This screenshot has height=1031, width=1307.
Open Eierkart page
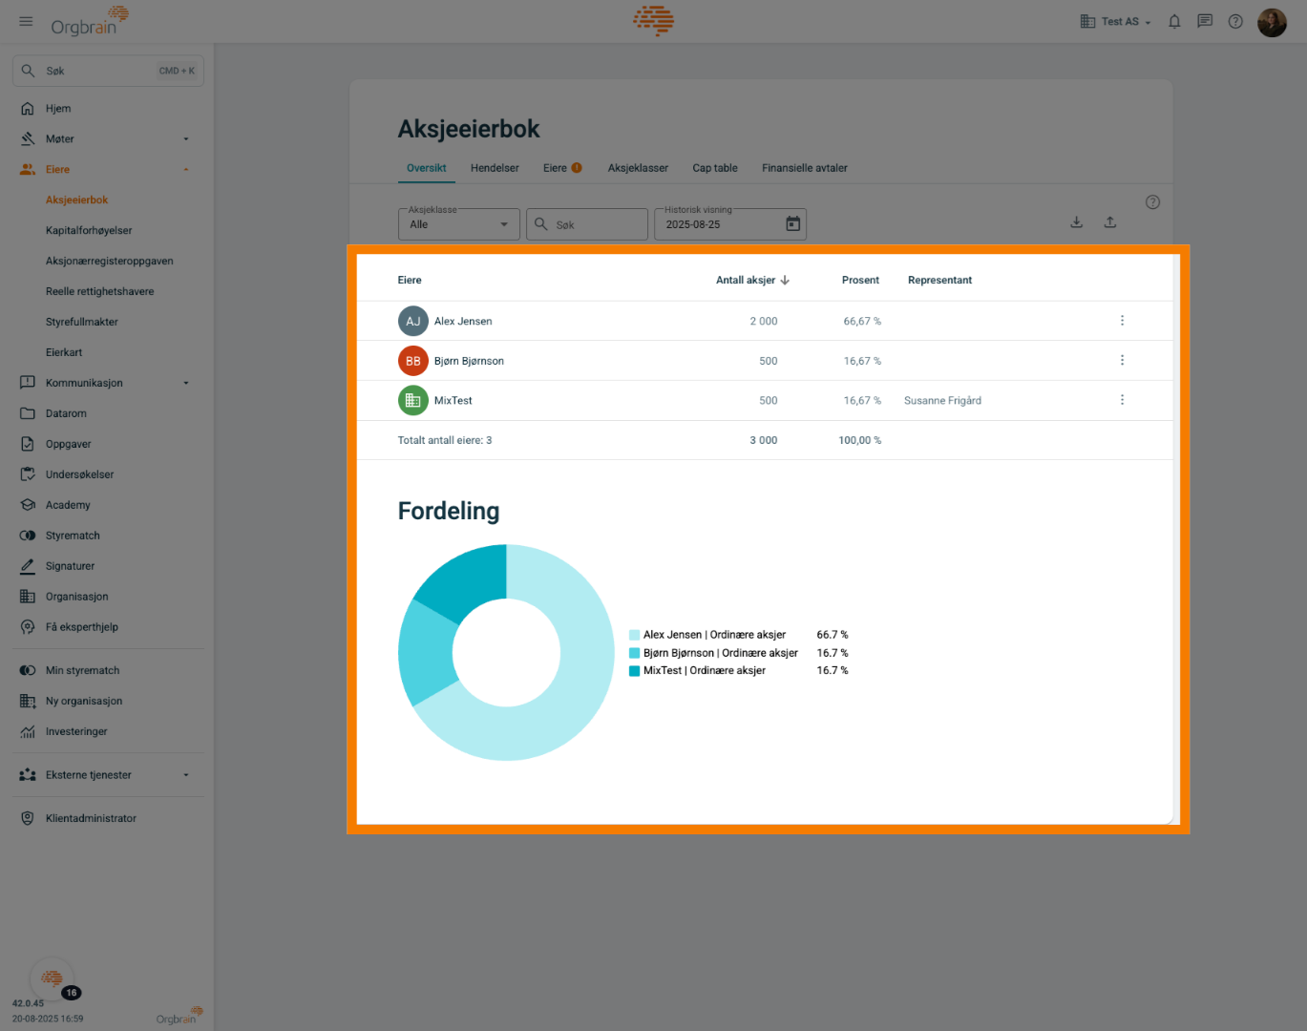pyautogui.click(x=64, y=353)
